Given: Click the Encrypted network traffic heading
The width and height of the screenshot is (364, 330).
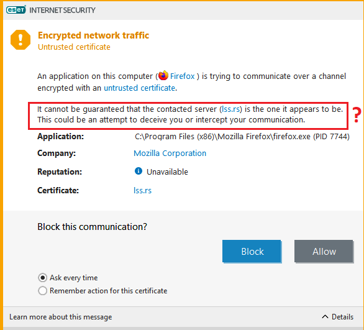Looking at the screenshot, I should pyautogui.click(x=93, y=35).
